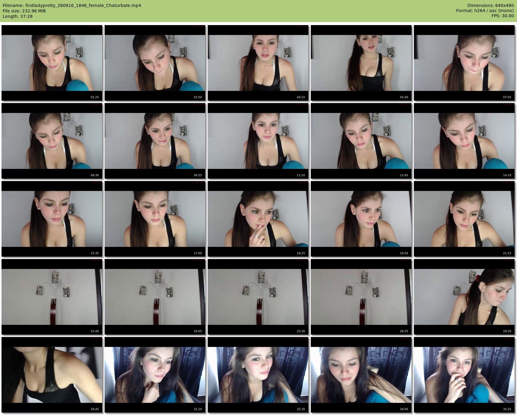Open the thumbnail marked 11:20

258,141
